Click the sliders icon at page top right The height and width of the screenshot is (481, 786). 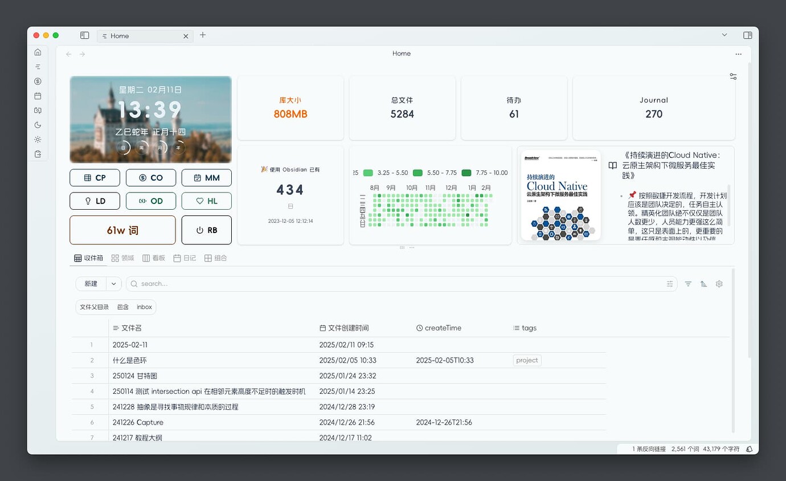[733, 76]
